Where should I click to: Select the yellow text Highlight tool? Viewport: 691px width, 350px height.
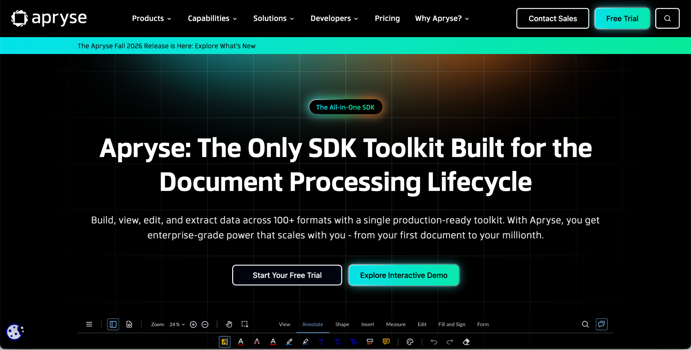225,342
